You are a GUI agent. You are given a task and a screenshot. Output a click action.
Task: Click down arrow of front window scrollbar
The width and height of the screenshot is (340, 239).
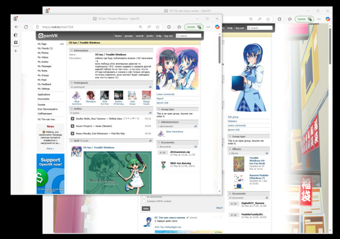220,192
